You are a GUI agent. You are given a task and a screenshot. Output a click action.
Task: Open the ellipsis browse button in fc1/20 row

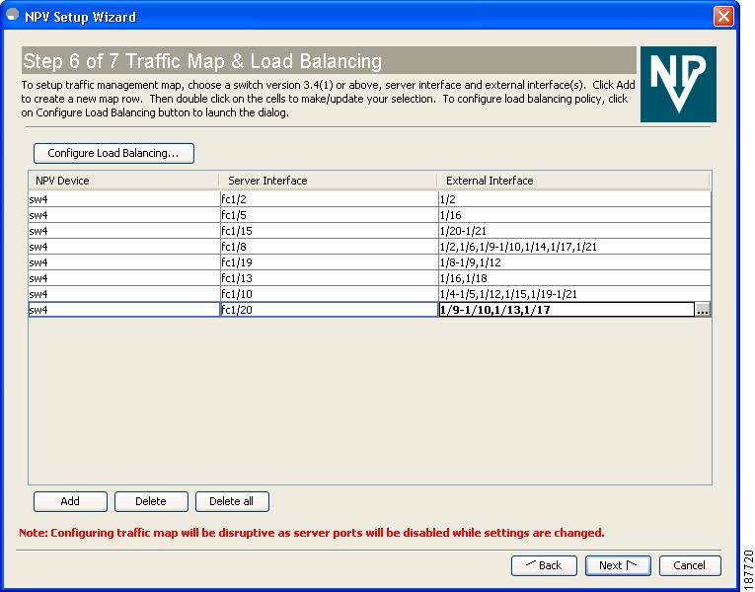(703, 310)
